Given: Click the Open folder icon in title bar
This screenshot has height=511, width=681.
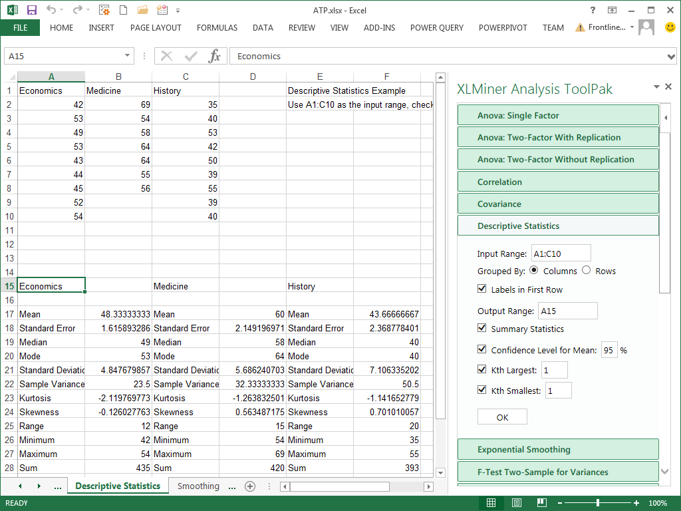Looking at the screenshot, I should click(142, 10).
